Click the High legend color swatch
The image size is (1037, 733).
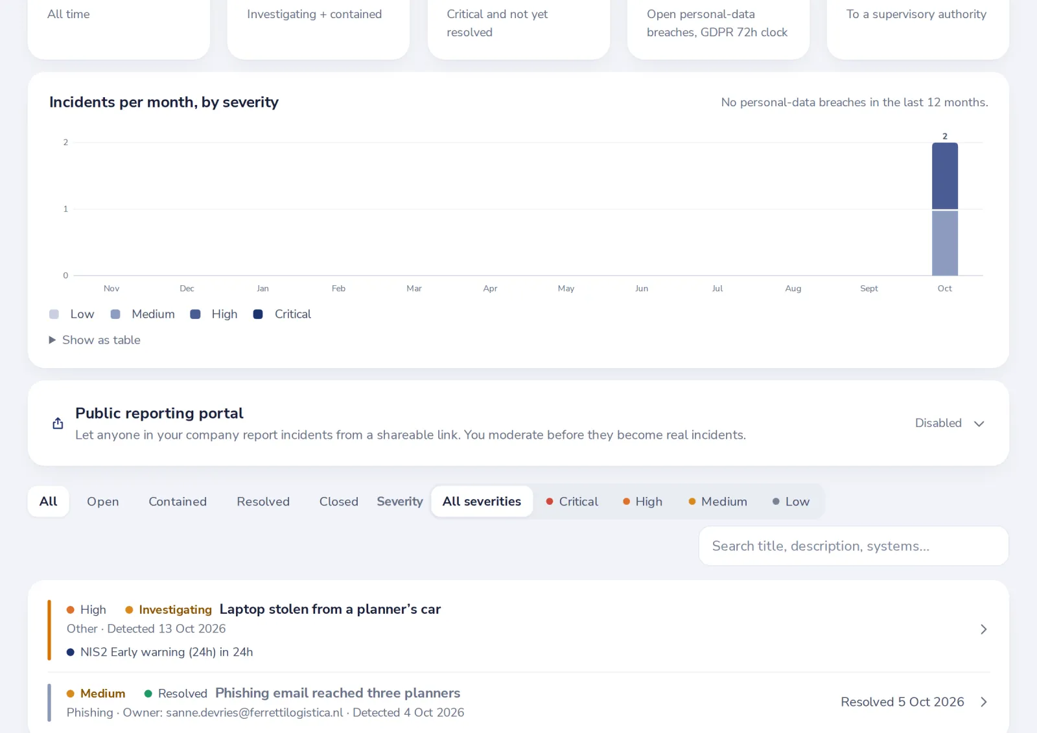pos(195,314)
